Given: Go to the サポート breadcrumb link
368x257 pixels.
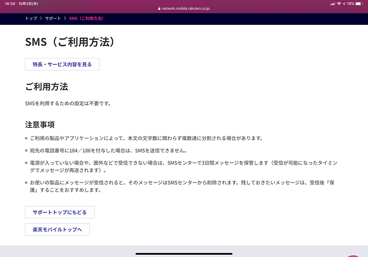Looking at the screenshot, I should coord(53,18).
